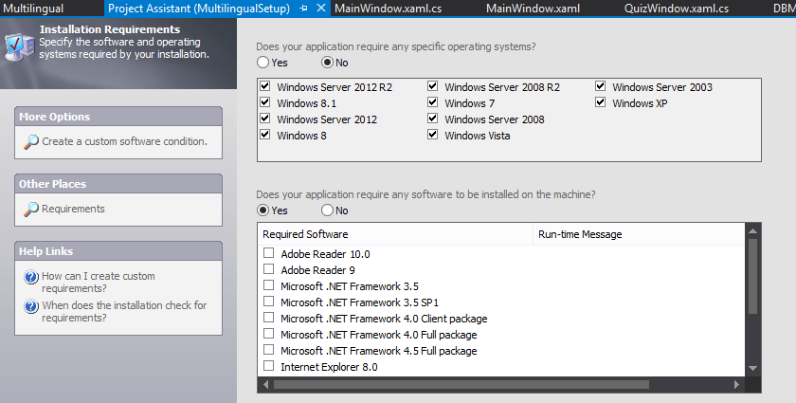Viewport: 796px width, 403px height.
Task: Open the Requirements link under Other Places
Action: click(x=74, y=209)
